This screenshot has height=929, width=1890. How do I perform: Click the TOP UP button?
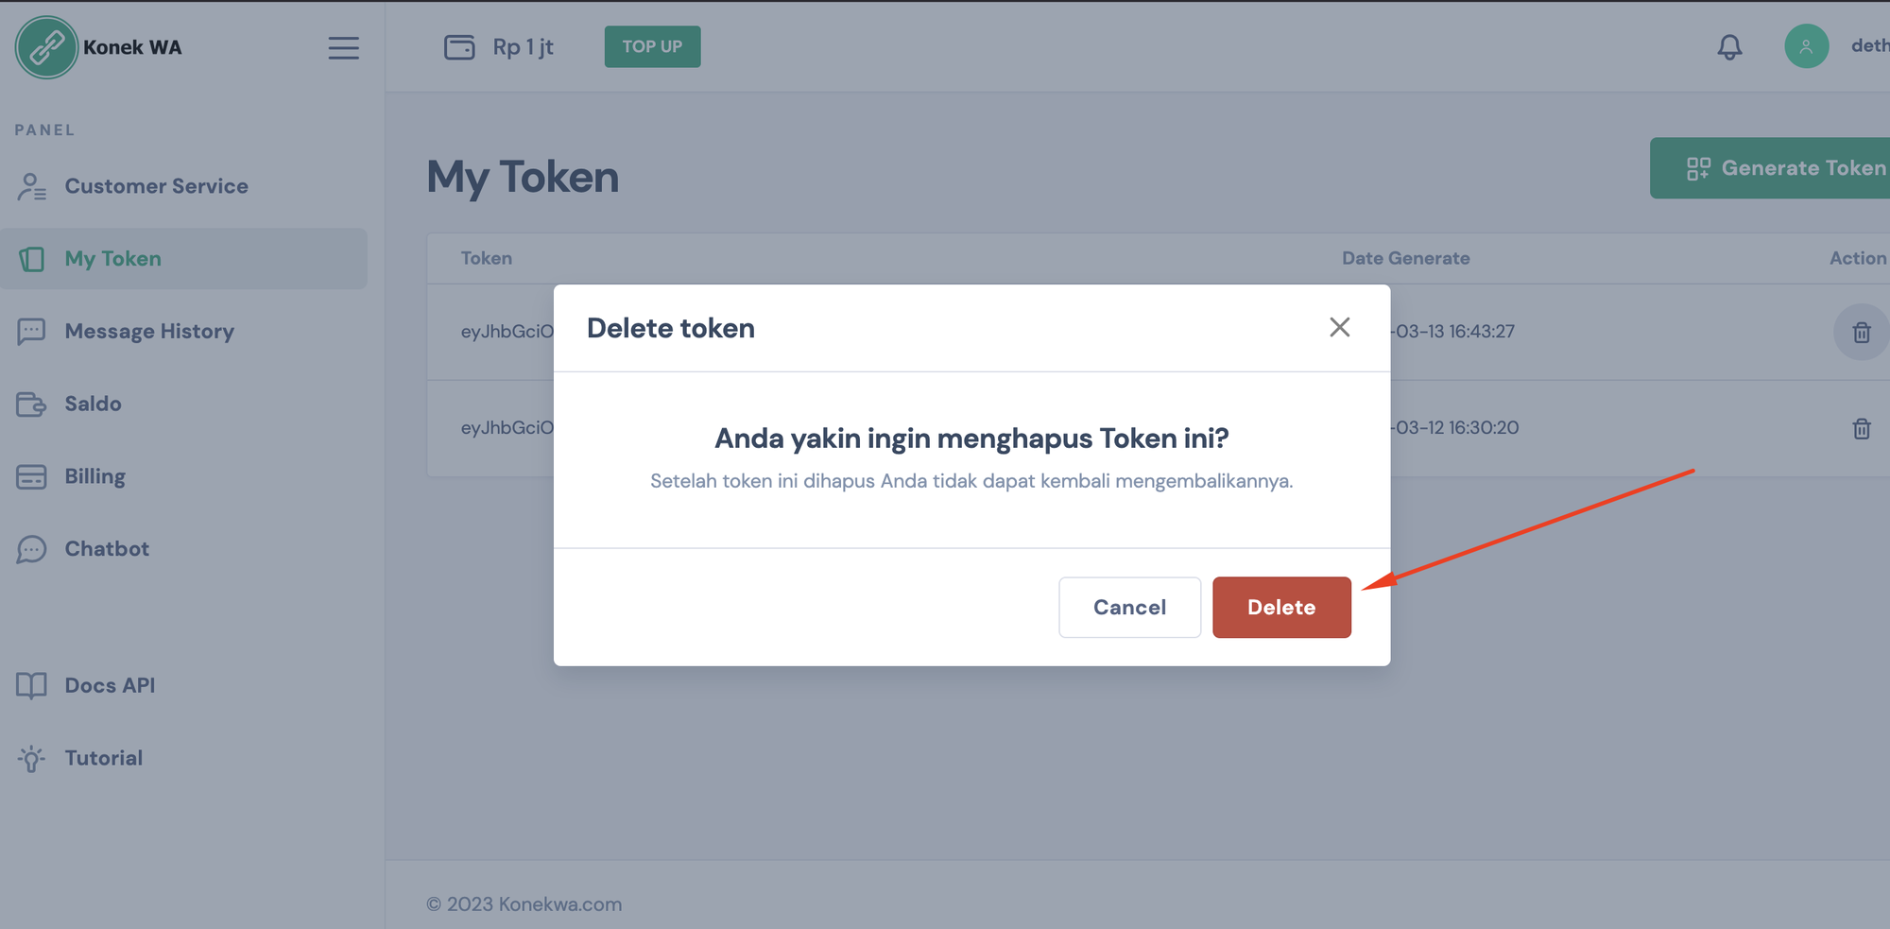652,46
